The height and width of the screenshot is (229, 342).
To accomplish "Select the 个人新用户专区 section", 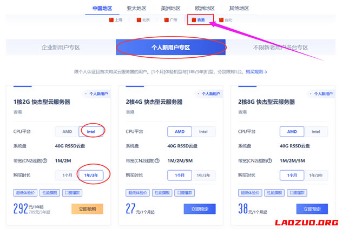I will 170,47.
